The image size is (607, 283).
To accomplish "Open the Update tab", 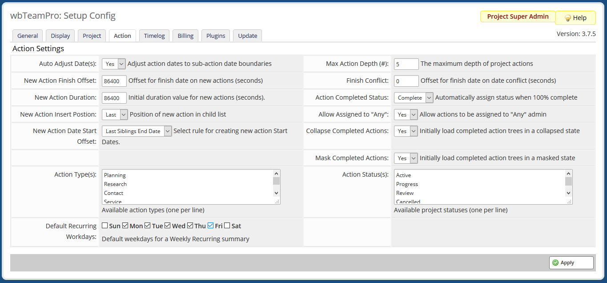I will (x=248, y=36).
